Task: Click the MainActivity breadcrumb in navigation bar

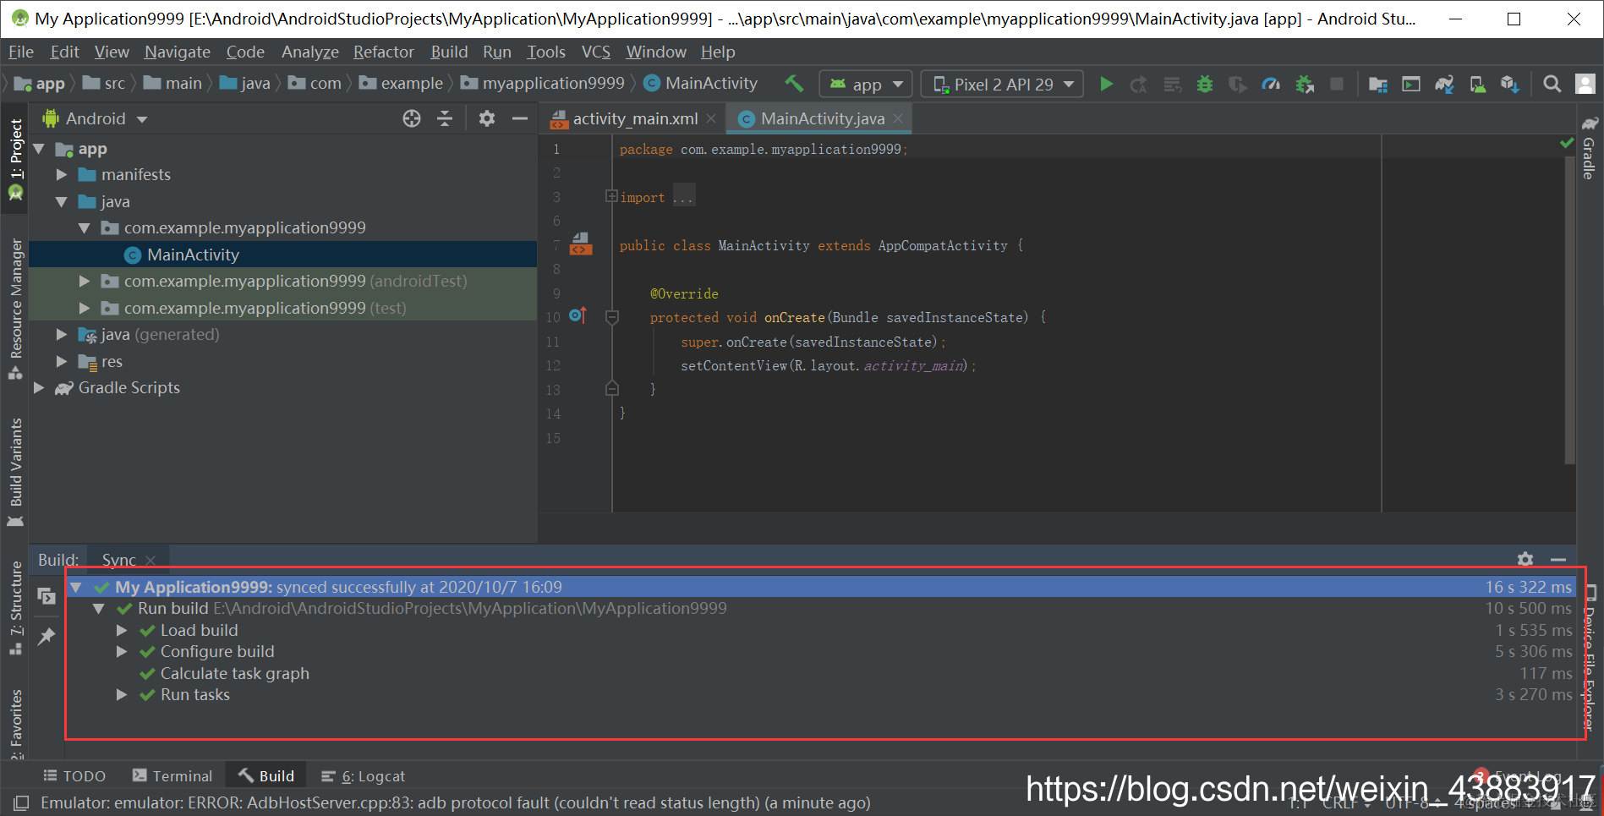Action: (x=701, y=84)
